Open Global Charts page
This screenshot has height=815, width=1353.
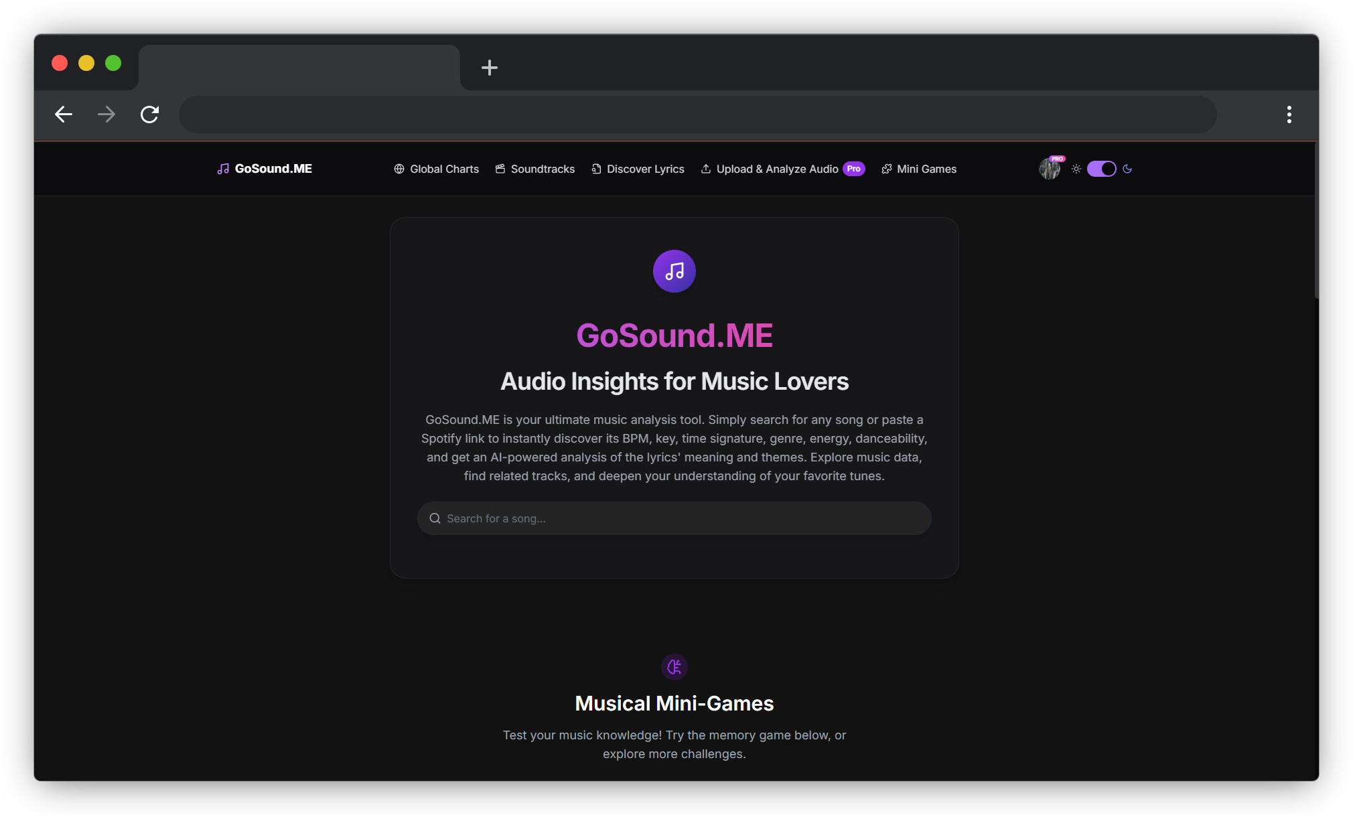436,169
